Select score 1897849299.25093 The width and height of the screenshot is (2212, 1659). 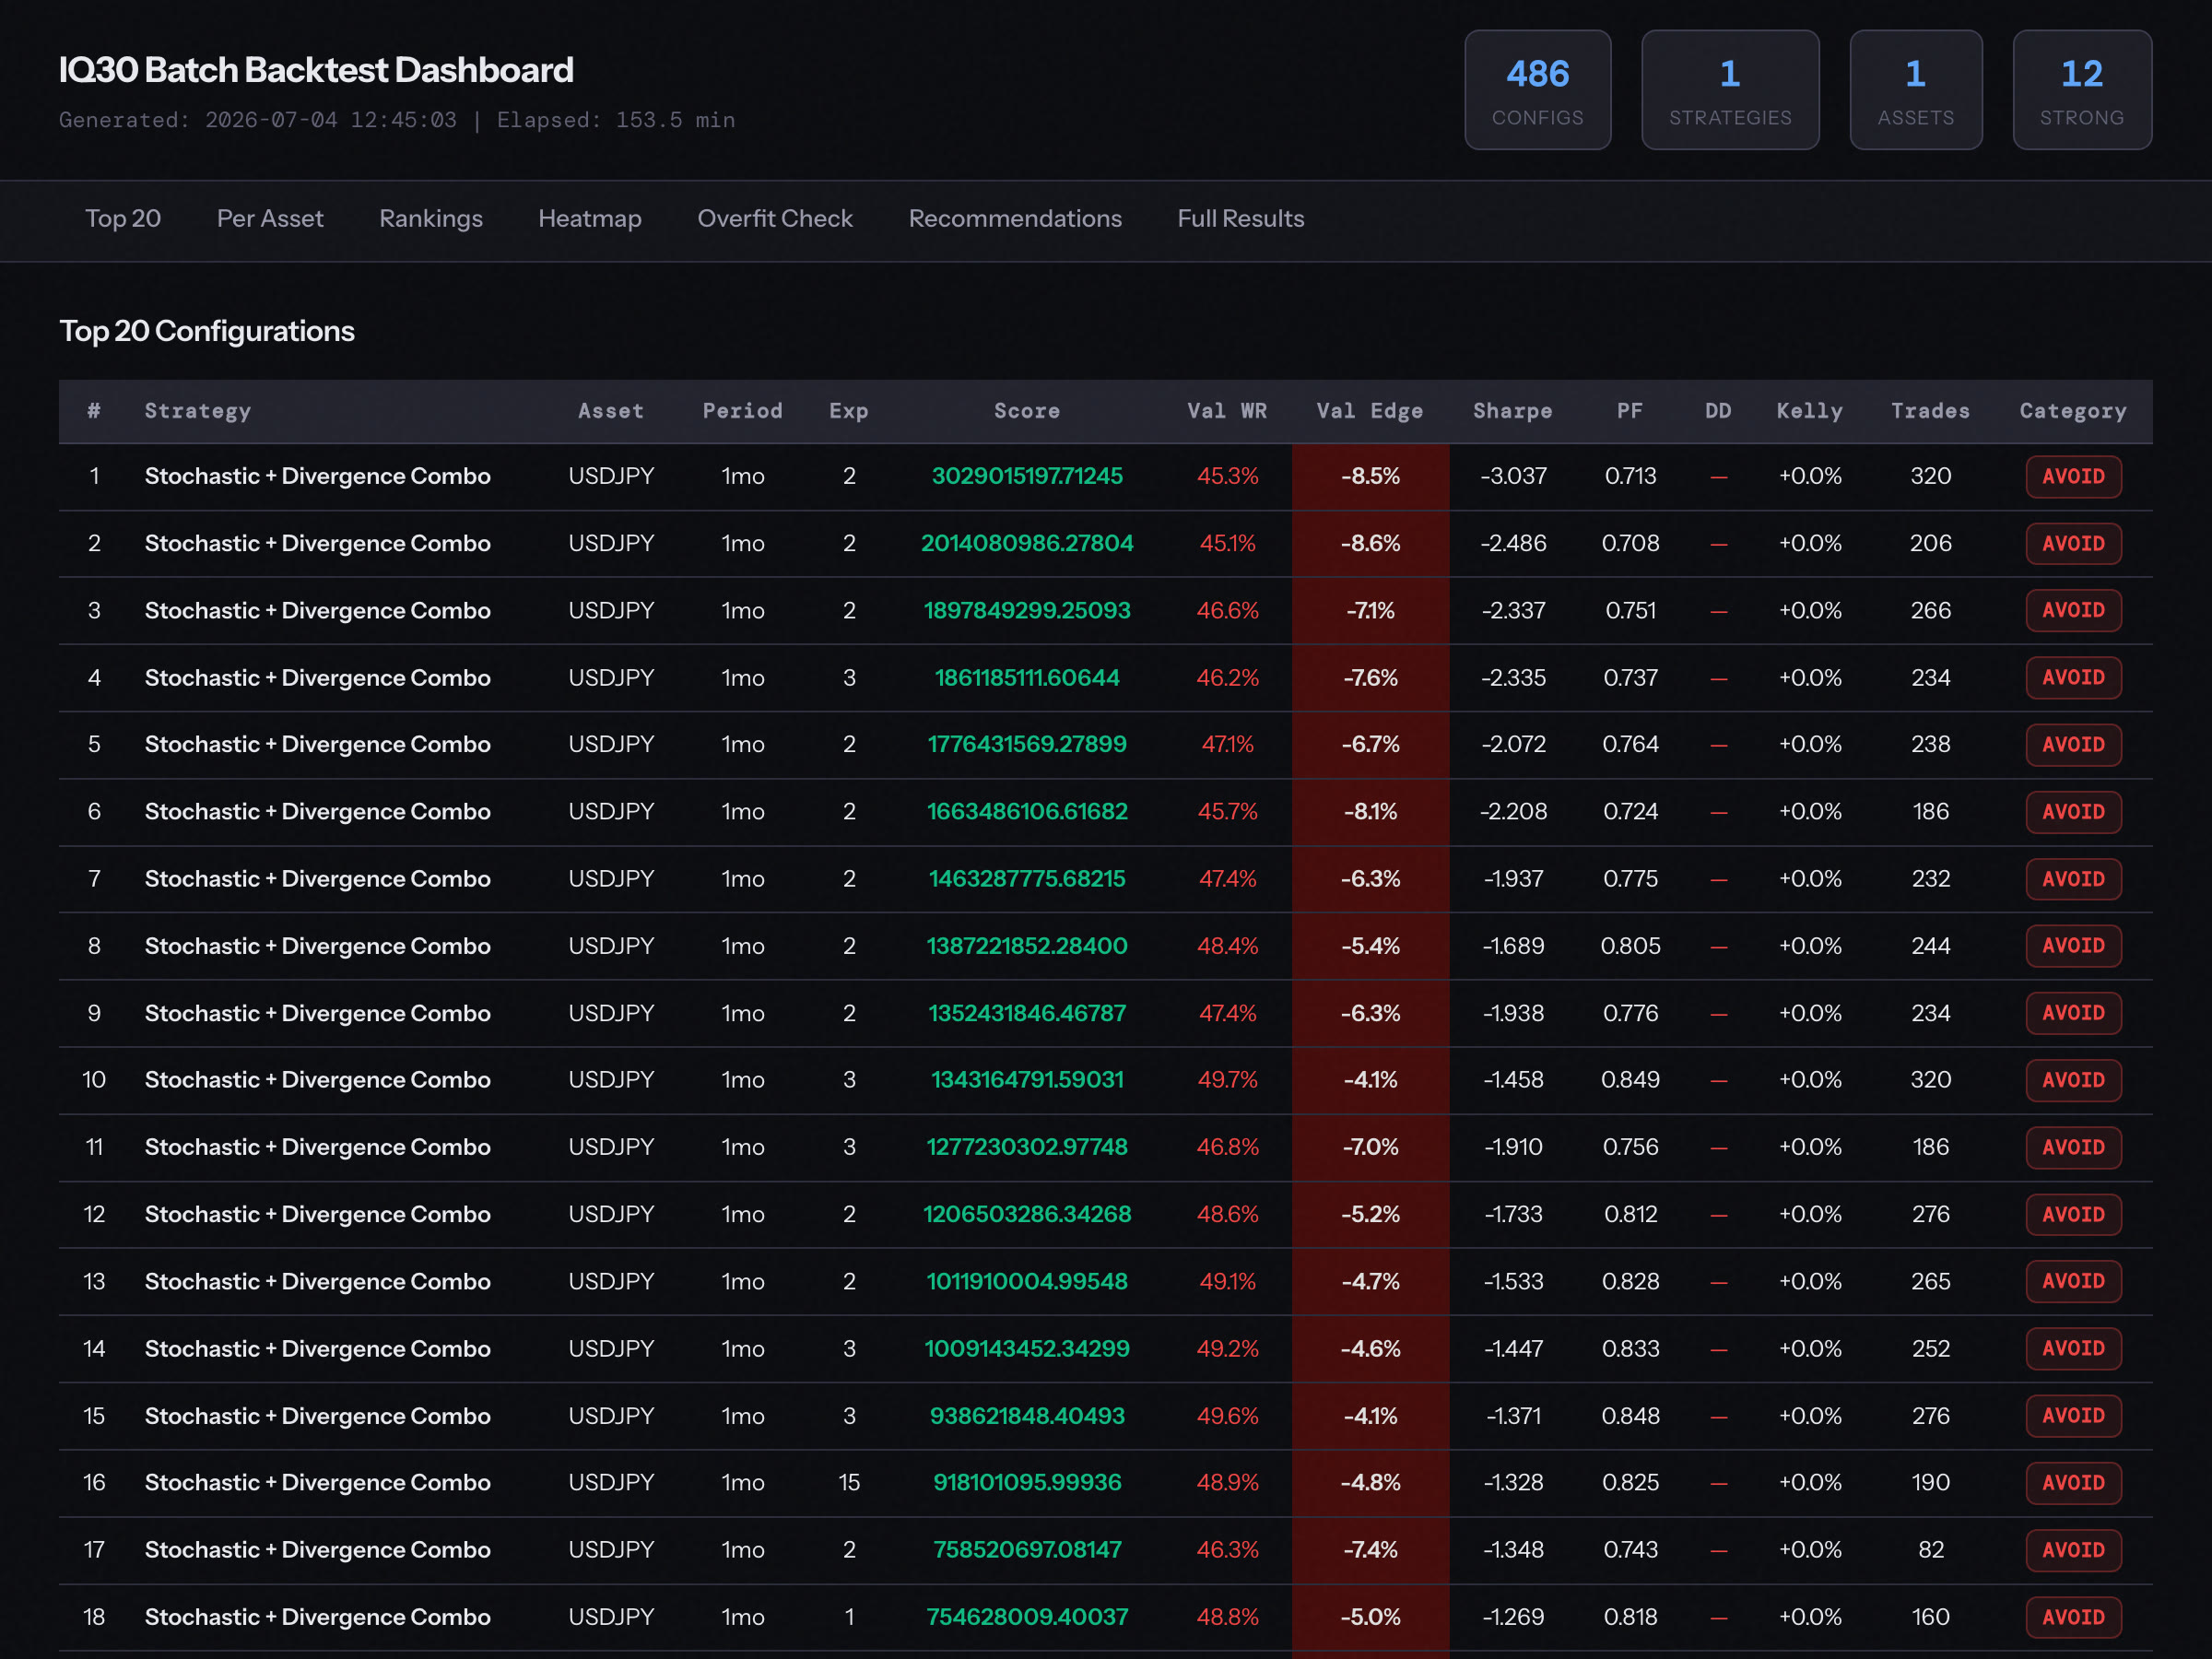(1027, 611)
